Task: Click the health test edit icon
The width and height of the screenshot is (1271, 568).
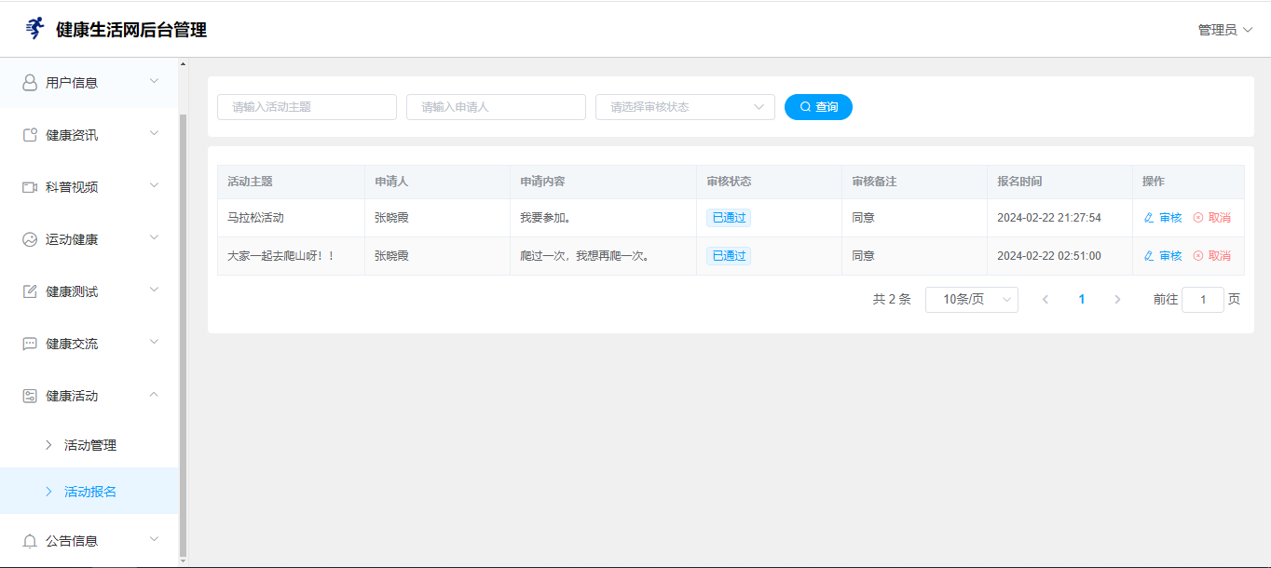Action: point(30,291)
